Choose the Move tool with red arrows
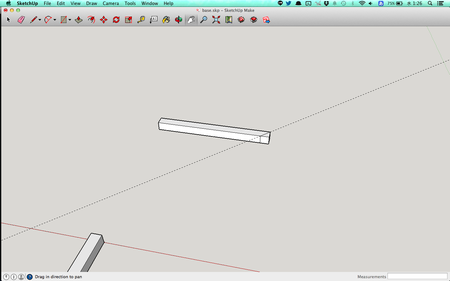 [x=104, y=20]
